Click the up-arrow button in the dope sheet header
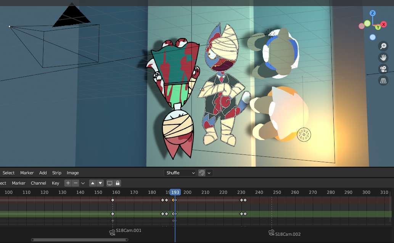This screenshot has width=394, height=243. pyautogui.click(x=92, y=183)
